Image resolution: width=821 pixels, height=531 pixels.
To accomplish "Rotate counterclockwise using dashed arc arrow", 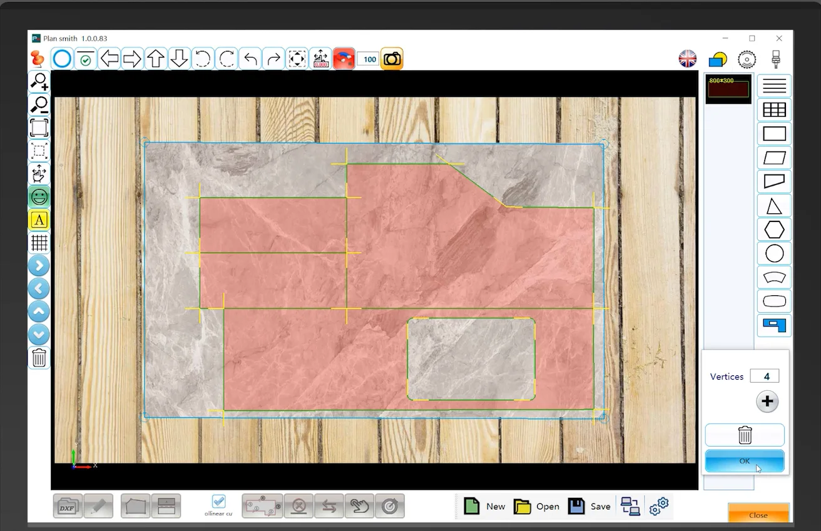I will click(202, 59).
